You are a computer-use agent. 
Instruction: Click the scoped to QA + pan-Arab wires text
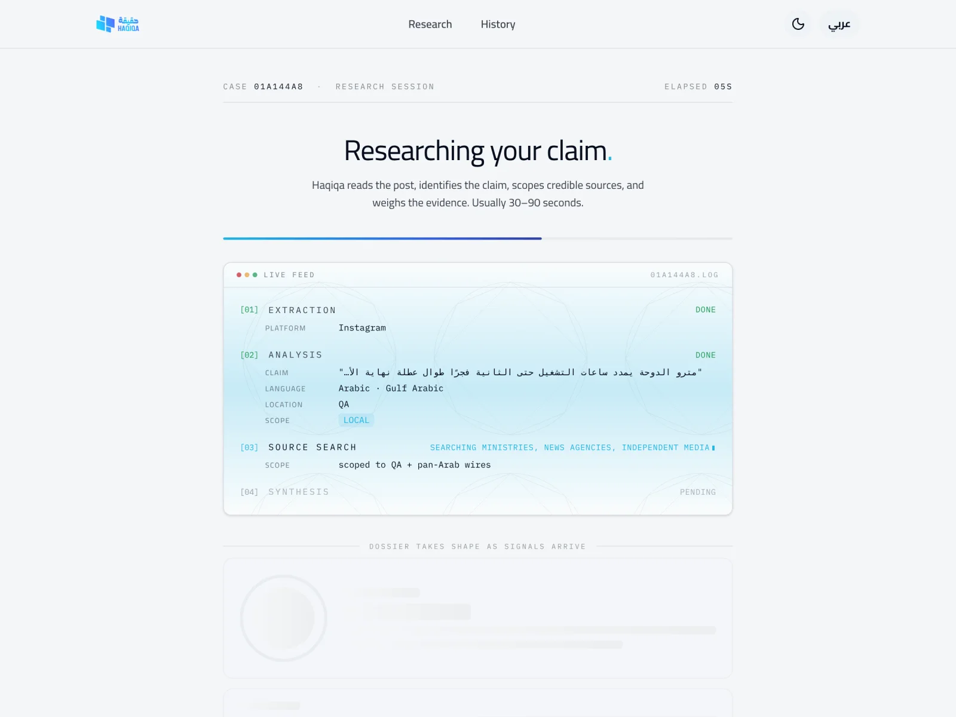415,465
